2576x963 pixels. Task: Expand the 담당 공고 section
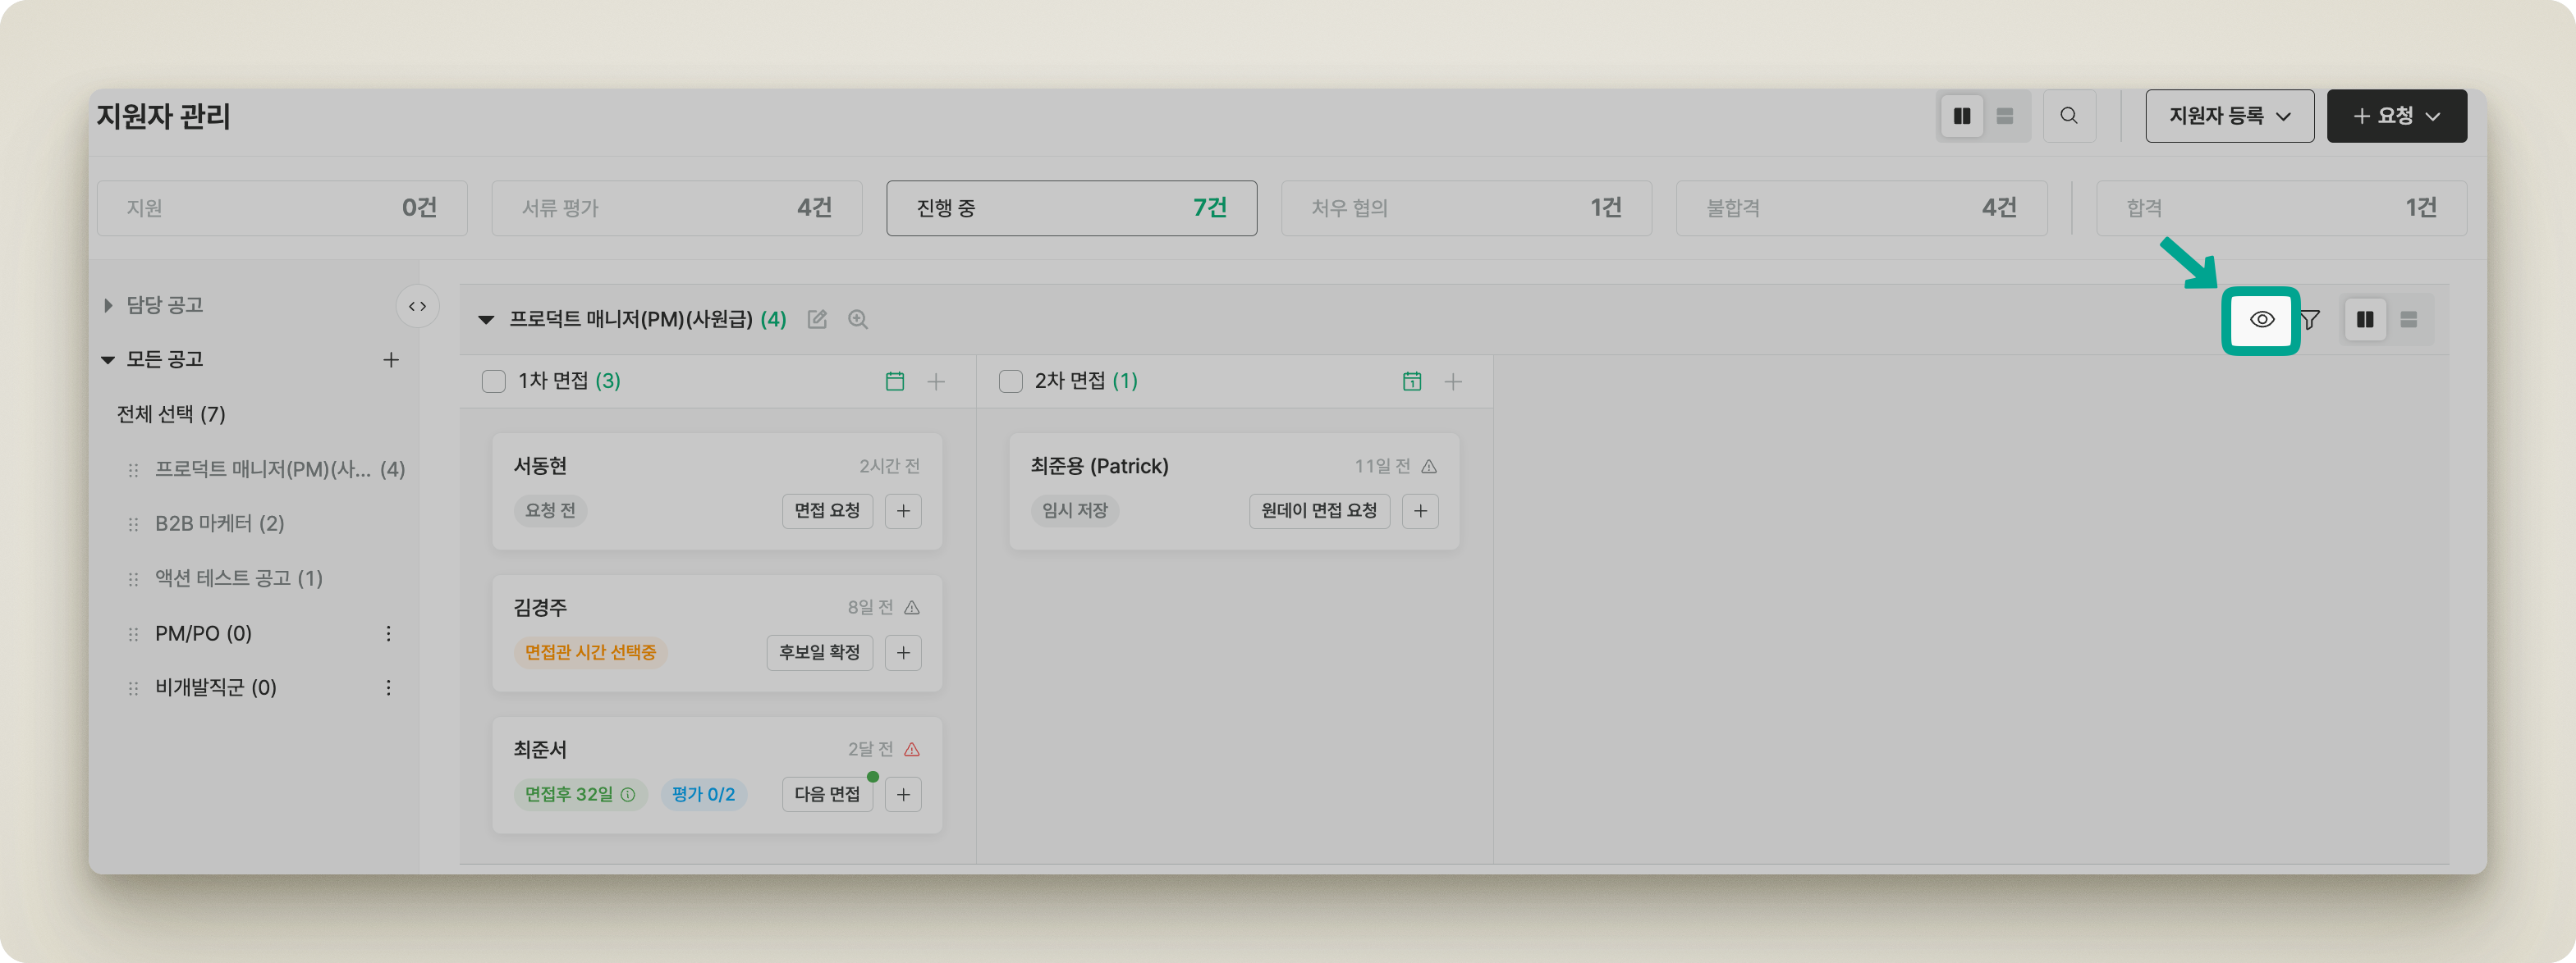click(108, 304)
